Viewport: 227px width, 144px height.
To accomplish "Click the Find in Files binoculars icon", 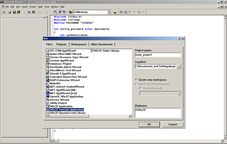I will click(115, 12).
